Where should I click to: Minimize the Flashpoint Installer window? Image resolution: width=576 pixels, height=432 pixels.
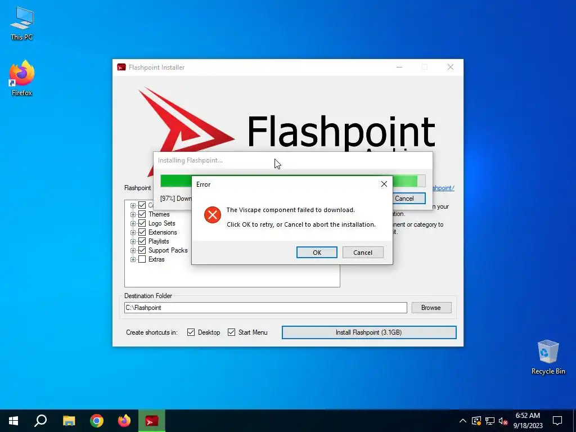(x=399, y=67)
